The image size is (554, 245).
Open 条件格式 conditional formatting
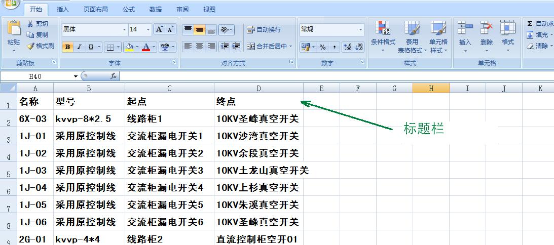[383, 37]
